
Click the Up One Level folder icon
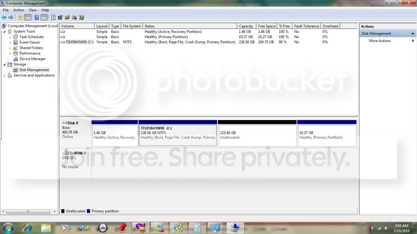tap(20, 17)
